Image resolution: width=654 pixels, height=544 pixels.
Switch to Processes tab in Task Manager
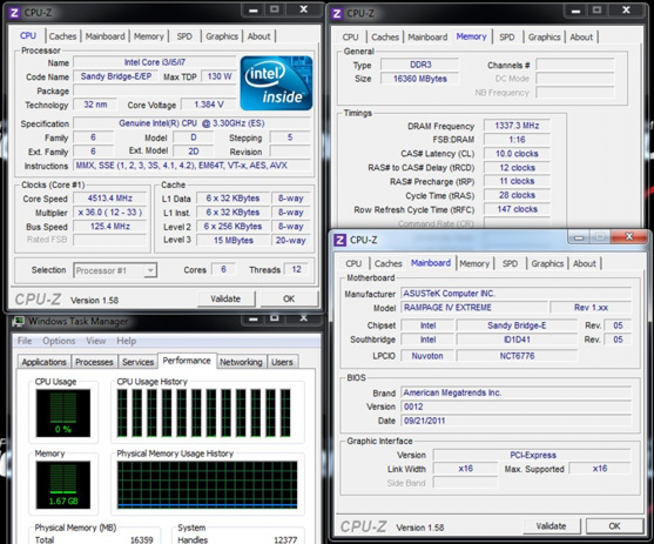[x=94, y=362]
